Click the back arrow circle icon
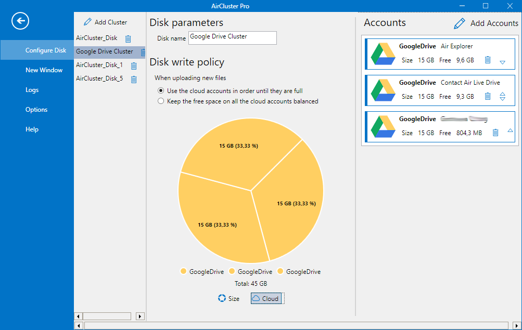This screenshot has height=330, width=522. pos(20,21)
